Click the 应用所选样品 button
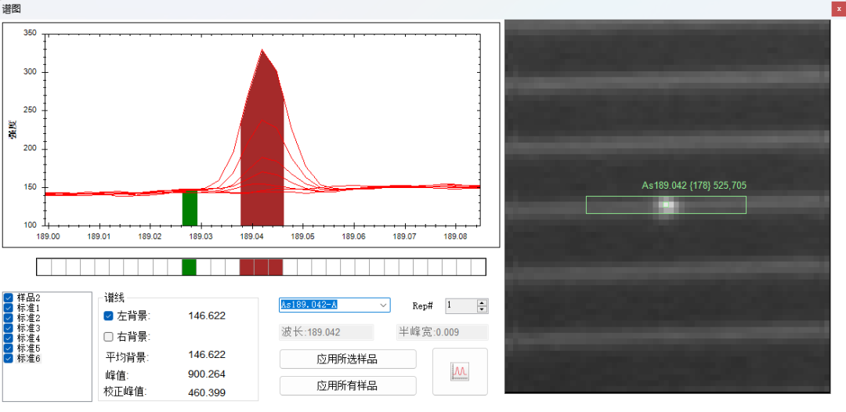Viewport: 846px width, 412px height. click(348, 360)
